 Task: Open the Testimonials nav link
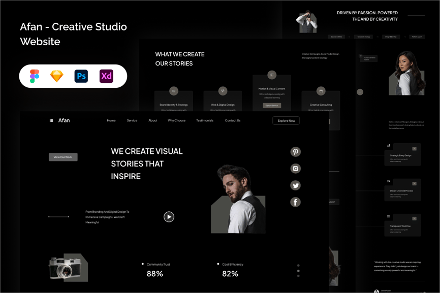pos(205,121)
